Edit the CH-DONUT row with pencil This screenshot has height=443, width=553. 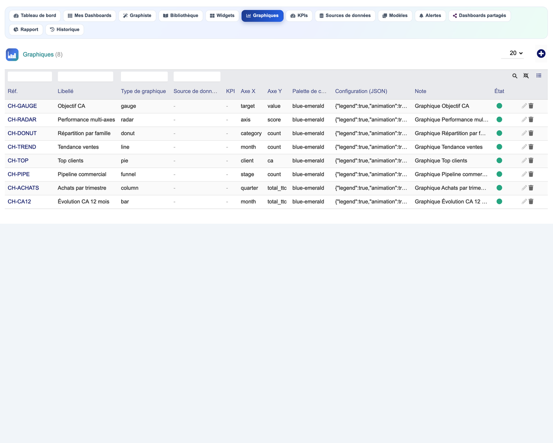click(524, 133)
